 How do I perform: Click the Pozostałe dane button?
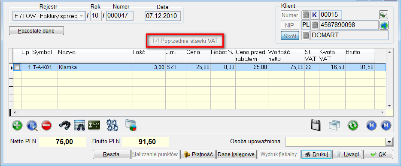(x=36, y=31)
